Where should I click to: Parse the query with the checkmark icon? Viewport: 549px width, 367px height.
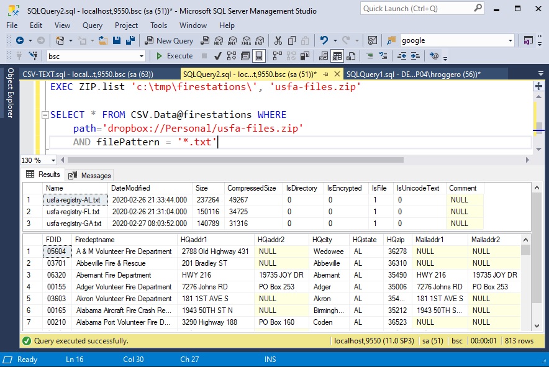point(218,56)
